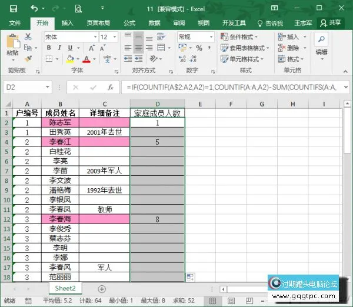The height and width of the screenshot is (307, 353).
Task: Switch to the 公式 ribbon tab
Action: tap(129, 23)
